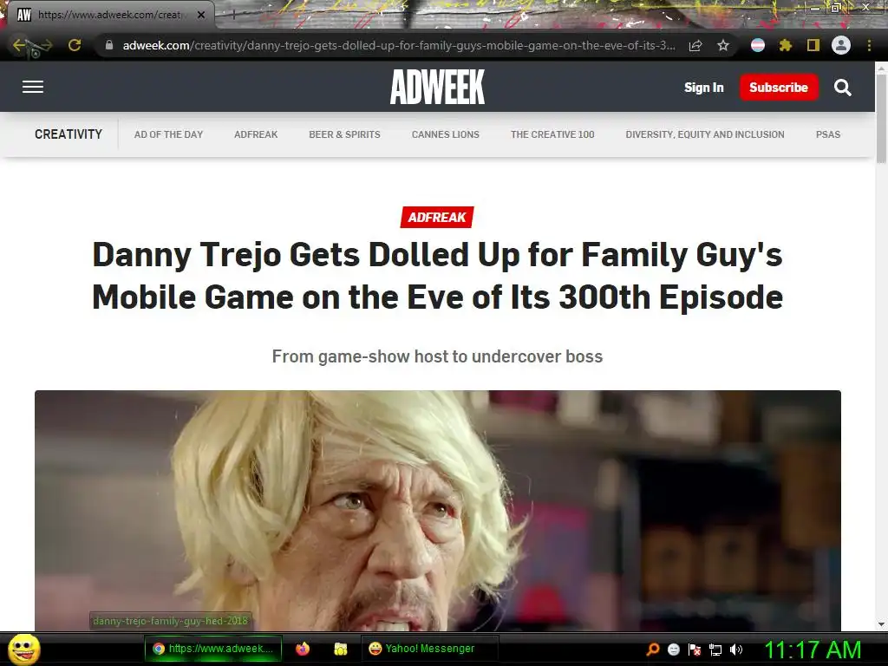This screenshot has width=888, height=666.
Task: Click the address bar URL field
Action: tap(399, 45)
